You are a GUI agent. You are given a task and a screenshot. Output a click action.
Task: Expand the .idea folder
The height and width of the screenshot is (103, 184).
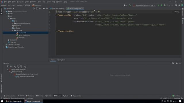pyautogui.click(x=6, y=14)
